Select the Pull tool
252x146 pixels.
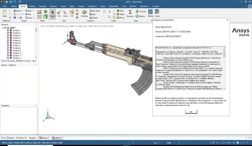coord(59,13)
